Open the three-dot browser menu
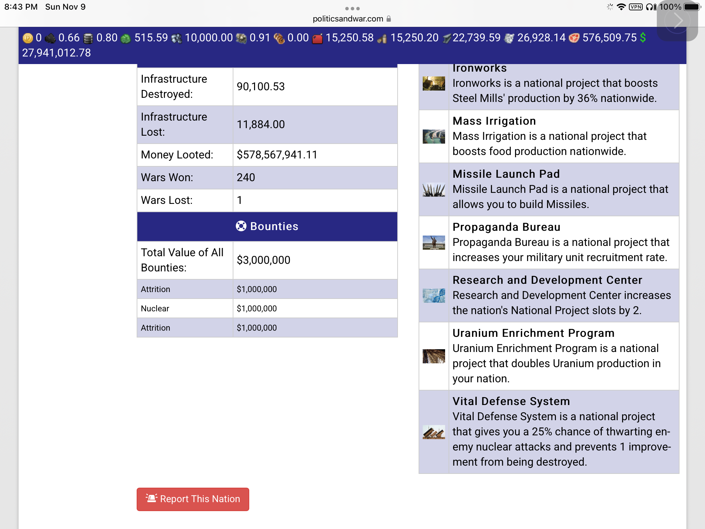 pos(352,9)
